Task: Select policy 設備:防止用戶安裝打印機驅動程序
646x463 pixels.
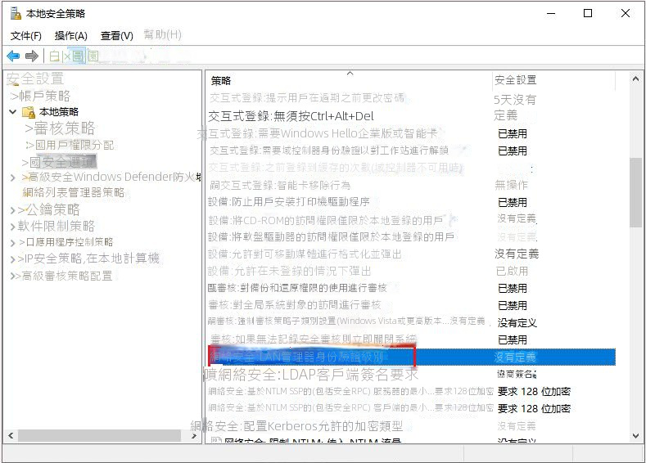Action: [x=289, y=202]
